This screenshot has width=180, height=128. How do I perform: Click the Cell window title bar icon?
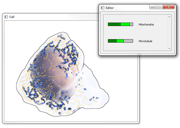click(6, 17)
